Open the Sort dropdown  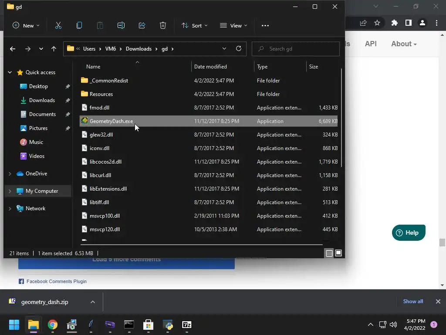[195, 26]
